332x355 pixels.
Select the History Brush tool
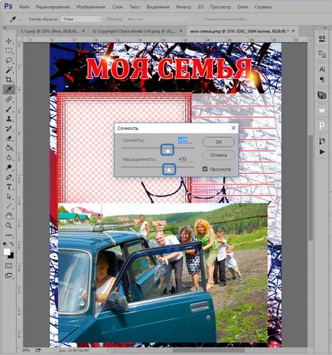coord(8,129)
